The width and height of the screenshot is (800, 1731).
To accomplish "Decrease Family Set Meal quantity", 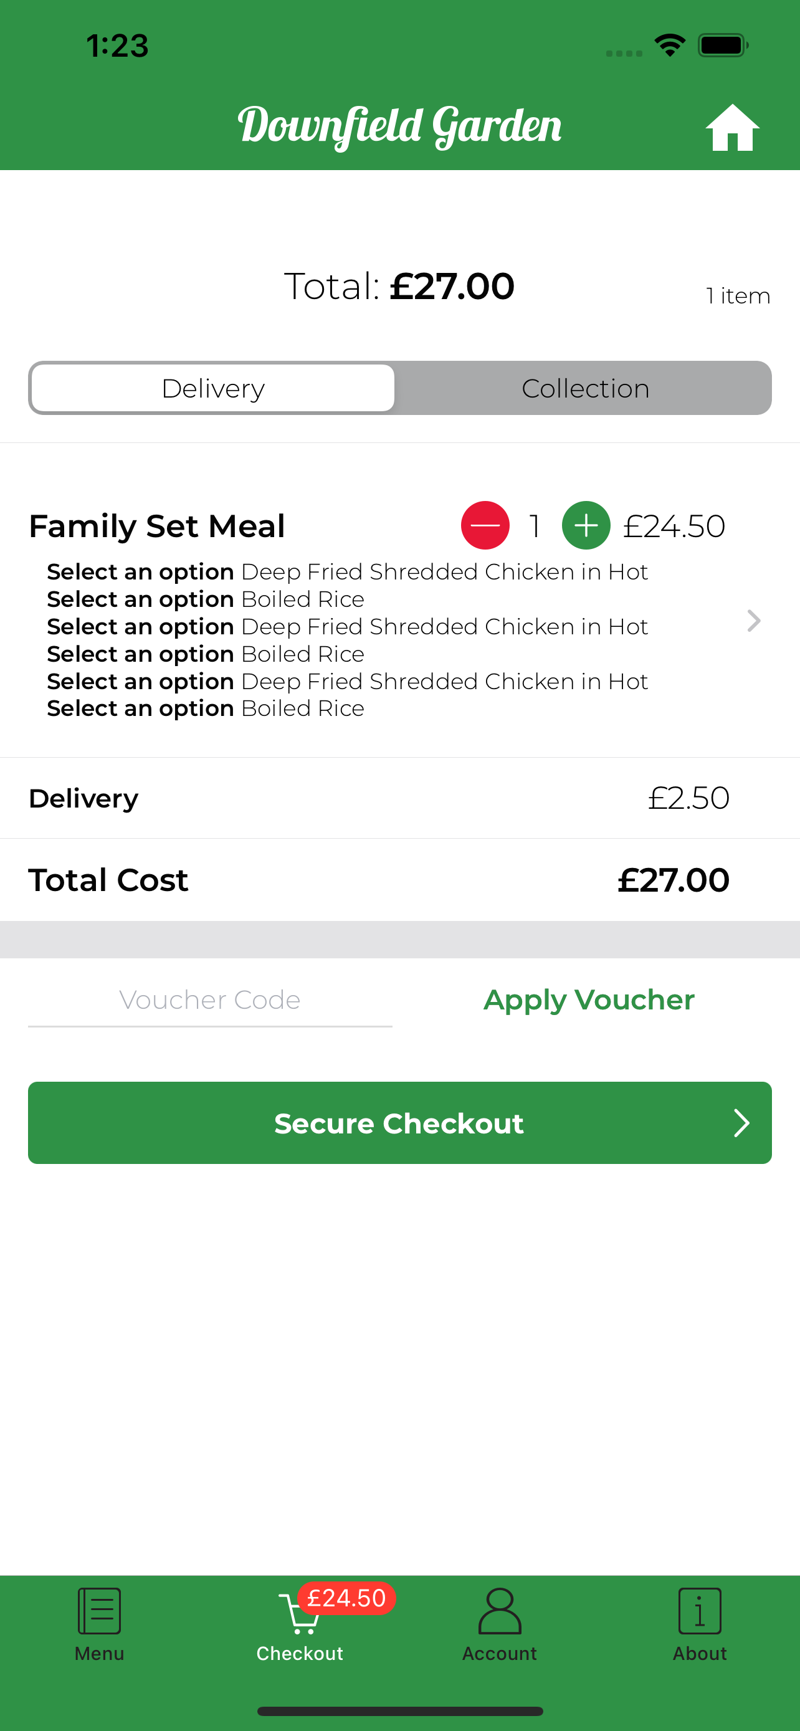I will [484, 525].
